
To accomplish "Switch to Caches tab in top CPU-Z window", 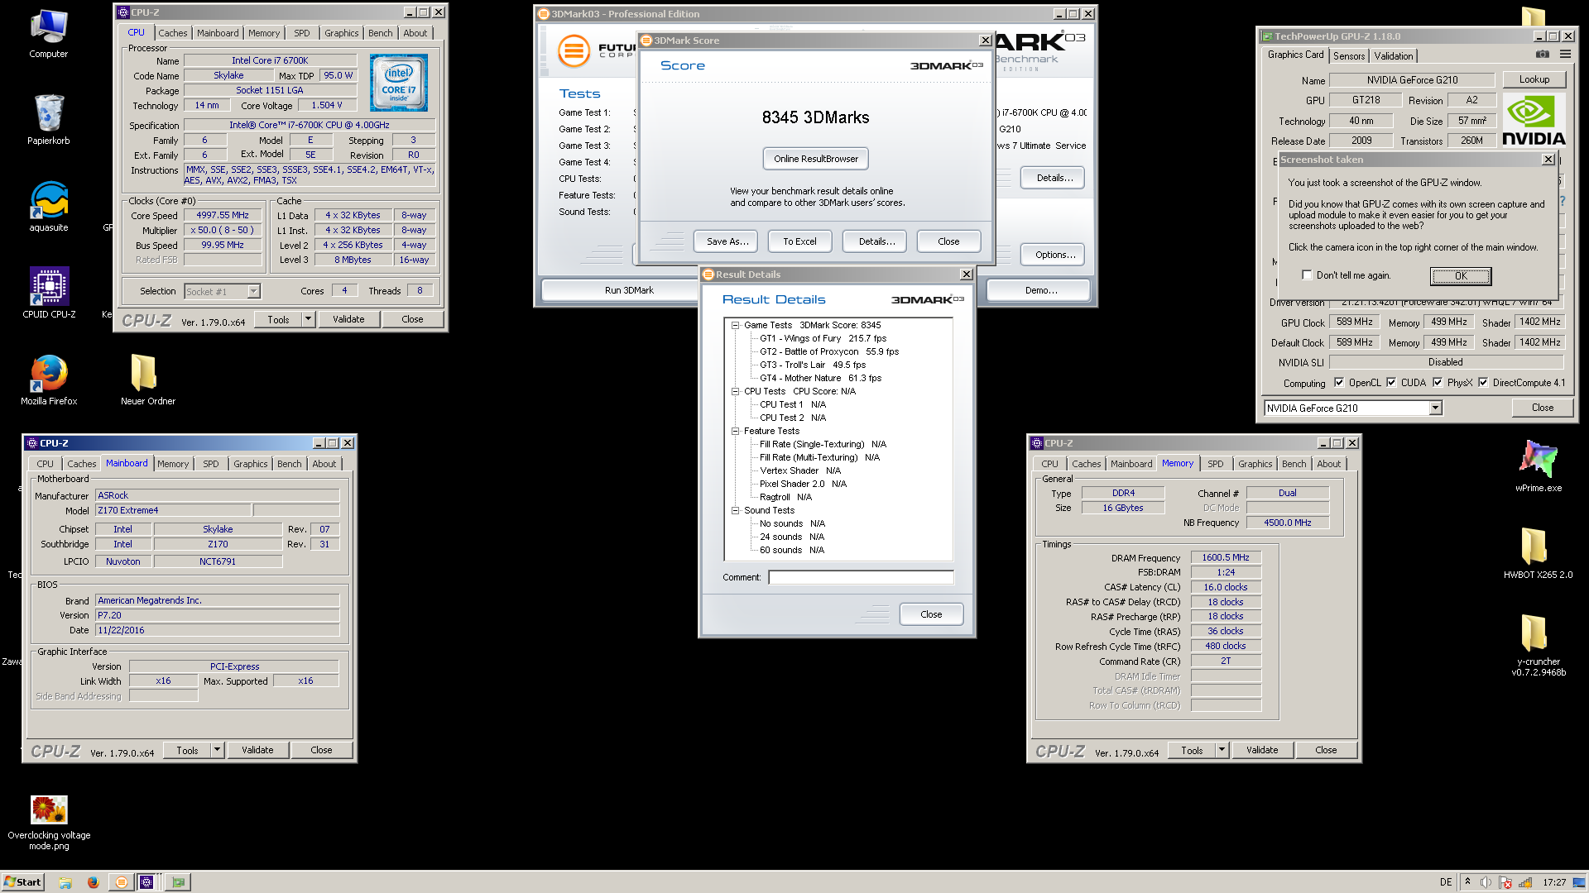I will point(172,33).
